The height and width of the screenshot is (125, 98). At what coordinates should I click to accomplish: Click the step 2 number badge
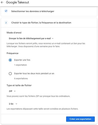(6, 23)
